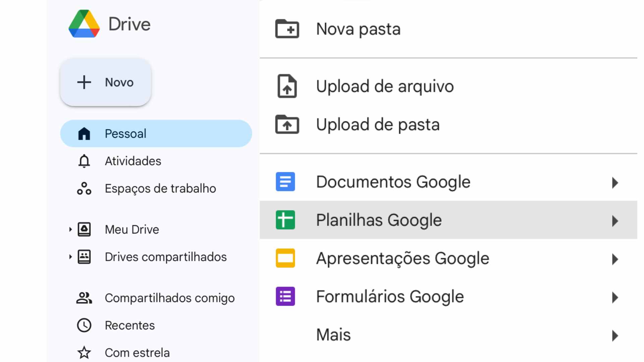This screenshot has height=362, width=644.
Task: Click the Formulários Google icon
Action: click(285, 296)
